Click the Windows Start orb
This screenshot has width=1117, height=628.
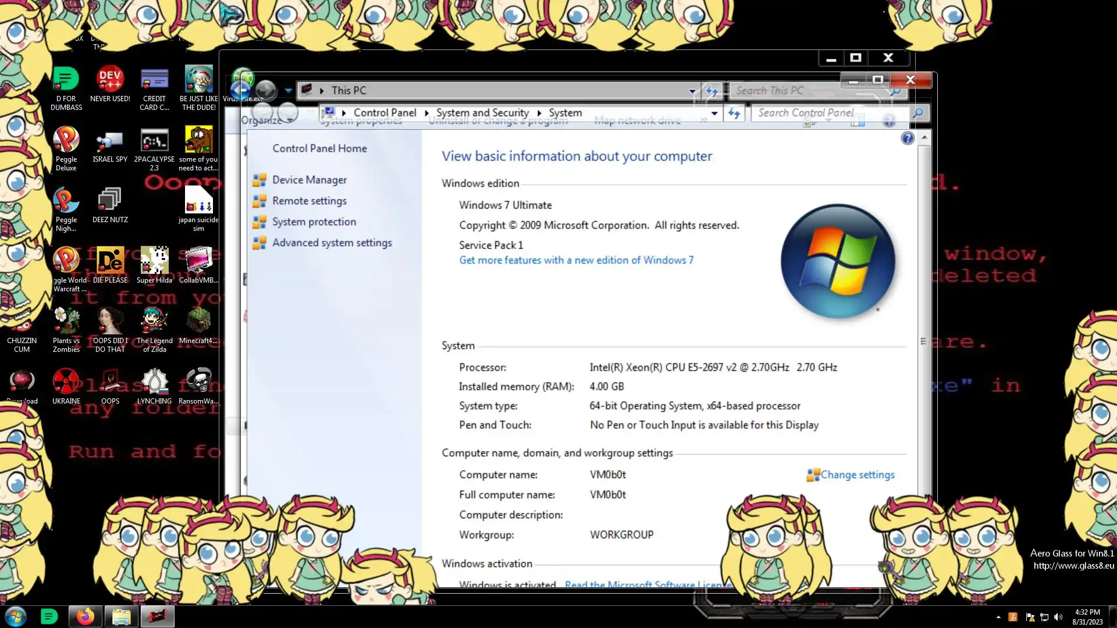(16, 616)
